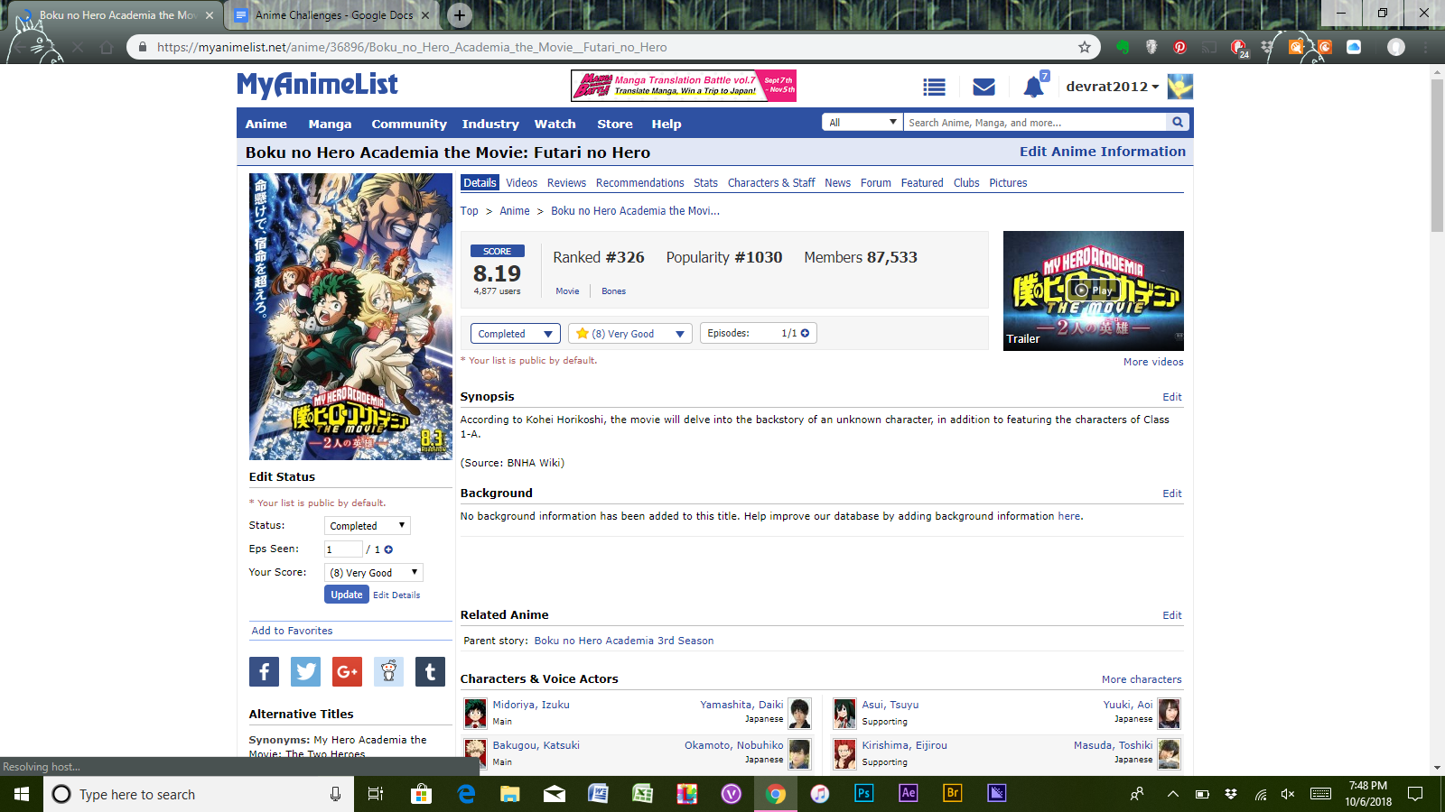The image size is (1445, 812).
Task: Open File Explorer from taskbar
Action: (x=510, y=794)
